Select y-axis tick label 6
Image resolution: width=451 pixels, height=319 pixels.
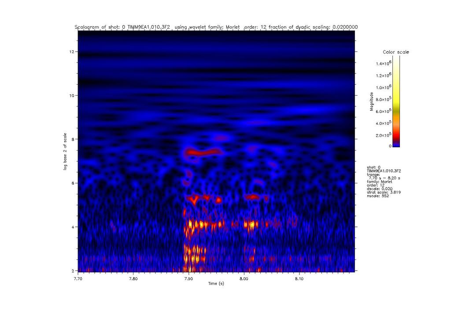coord(73,183)
